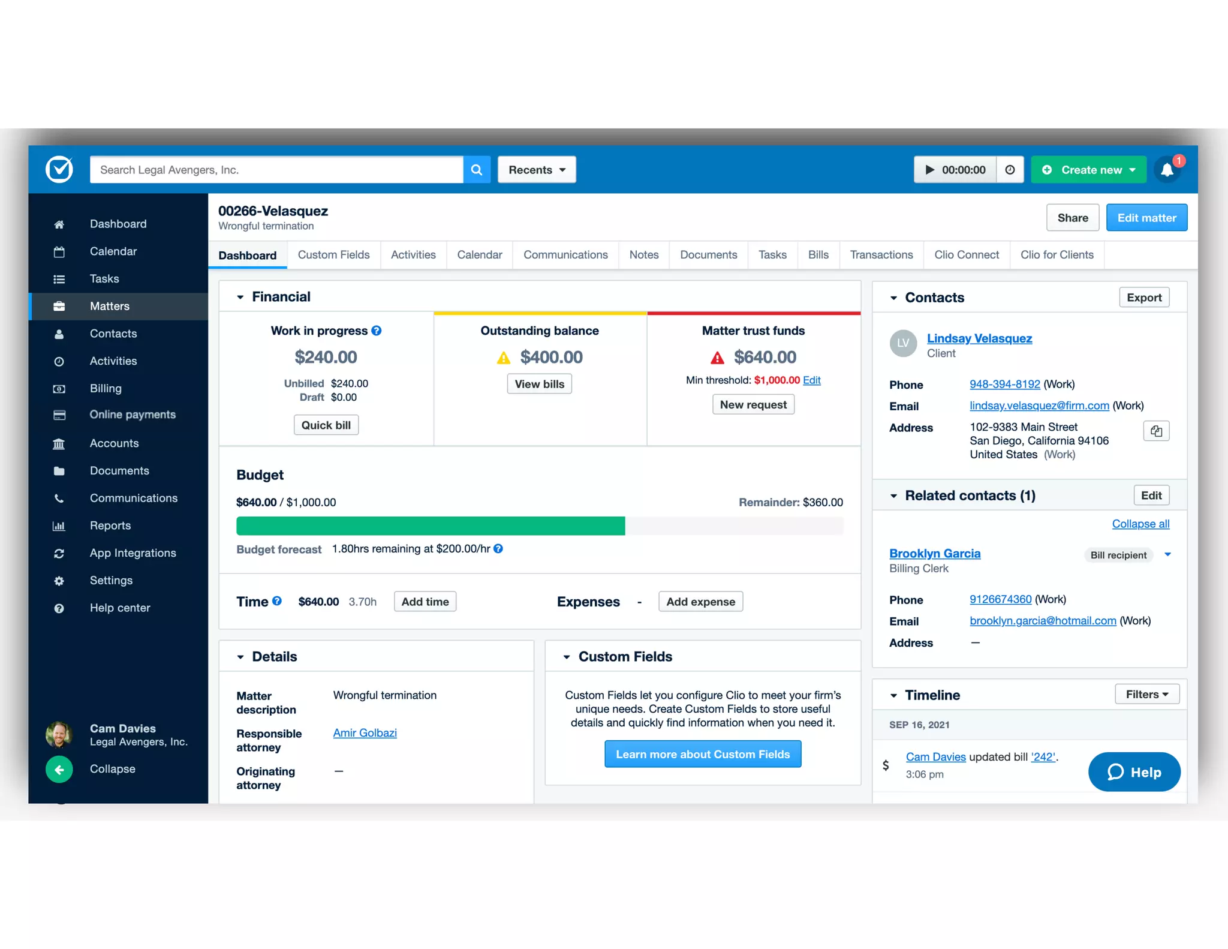
Task: Open the Recents dropdown
Action: tap(537, 170)
